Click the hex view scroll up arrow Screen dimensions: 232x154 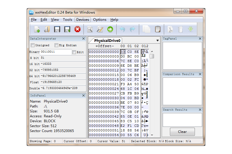coord(152,51)
